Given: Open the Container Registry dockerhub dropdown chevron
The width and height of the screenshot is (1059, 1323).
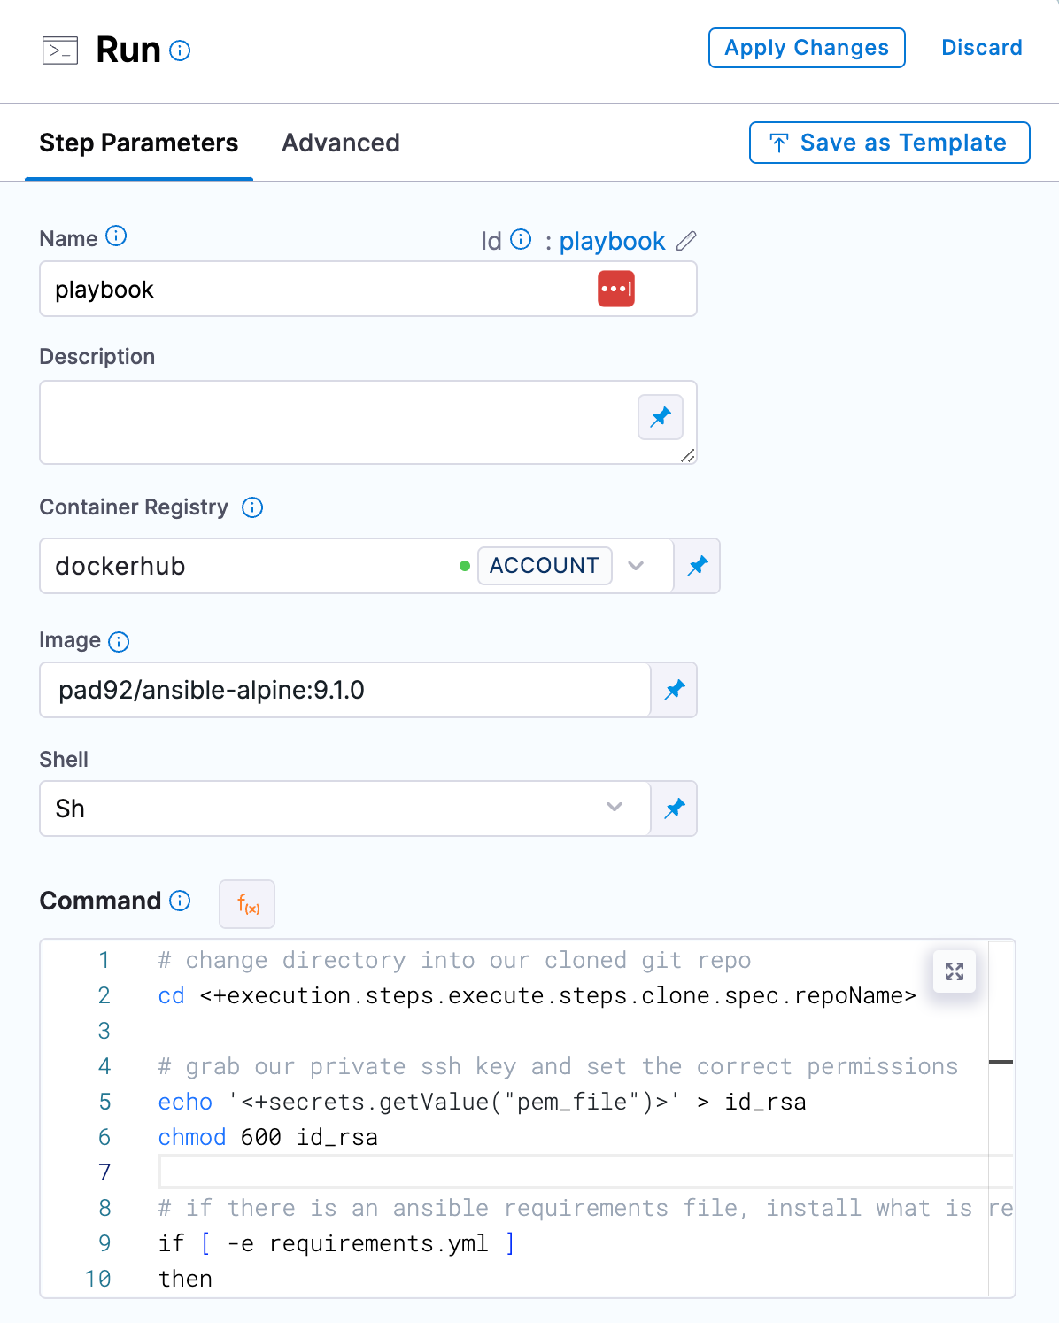Looking at the screenshot, I should [x=636, y=566].
